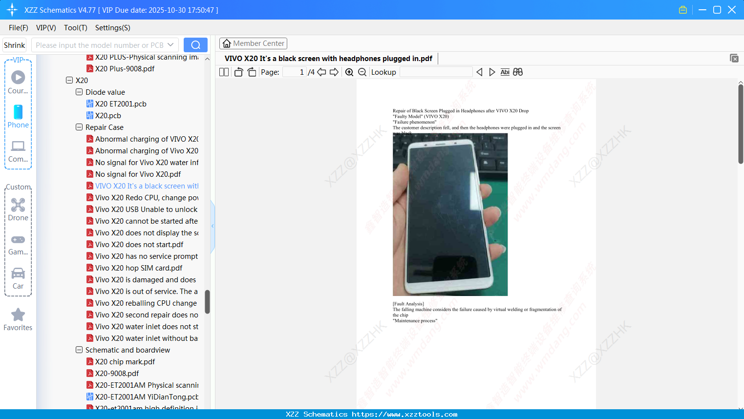Zoom out of the PDF page
Viewport: 744px width, 419px height.
(362, 72)
